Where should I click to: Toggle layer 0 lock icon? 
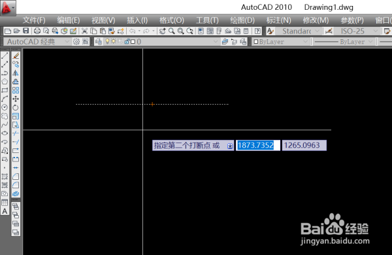(x=127, y=41)
